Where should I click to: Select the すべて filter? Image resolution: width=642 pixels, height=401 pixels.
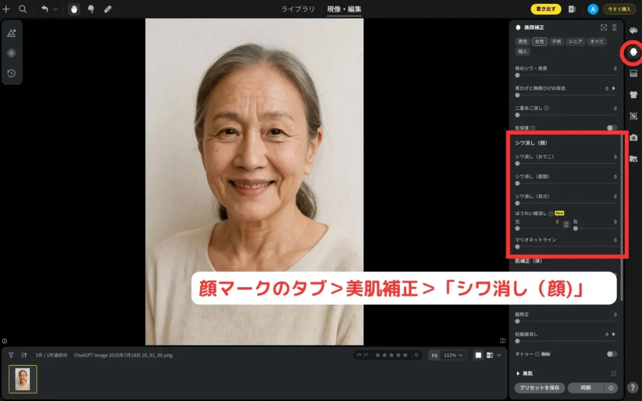click(x=596, y=41)
